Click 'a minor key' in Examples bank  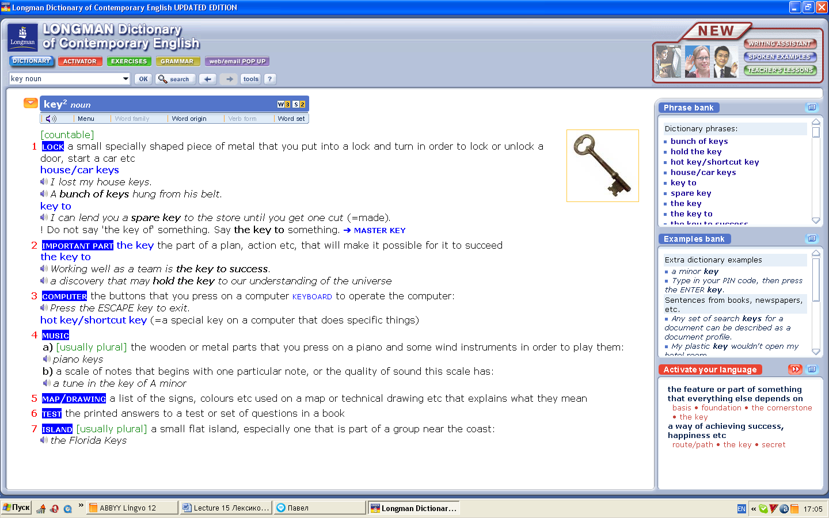pyautogui.click(x=695, y=271)
